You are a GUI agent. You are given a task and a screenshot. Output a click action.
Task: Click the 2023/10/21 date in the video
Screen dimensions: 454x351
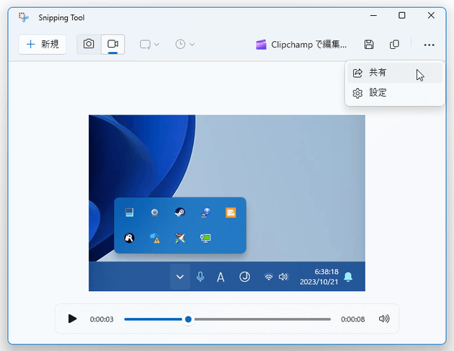[319, 282]
